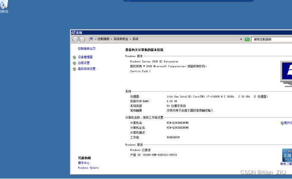The height and width of the screenshot is (179, 292).
Task: Click the 查看有关计算机的基本信息 heading
Action: (144, 50)
